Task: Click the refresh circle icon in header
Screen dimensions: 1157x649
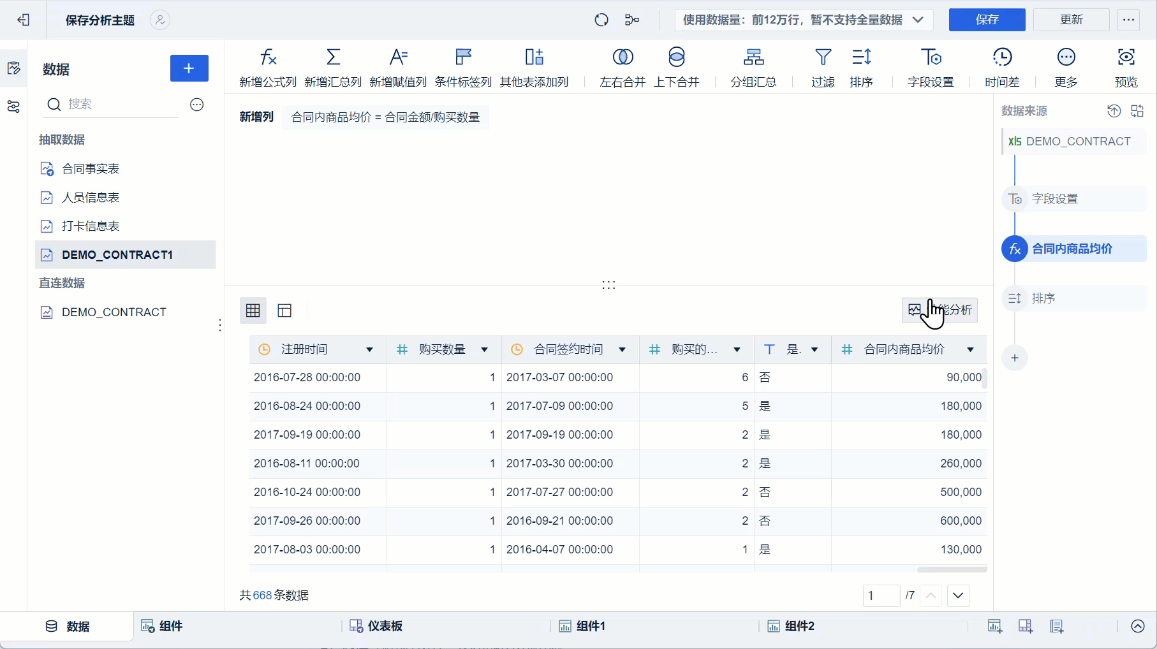Action: pyautogui.click(x=601, y=20)
